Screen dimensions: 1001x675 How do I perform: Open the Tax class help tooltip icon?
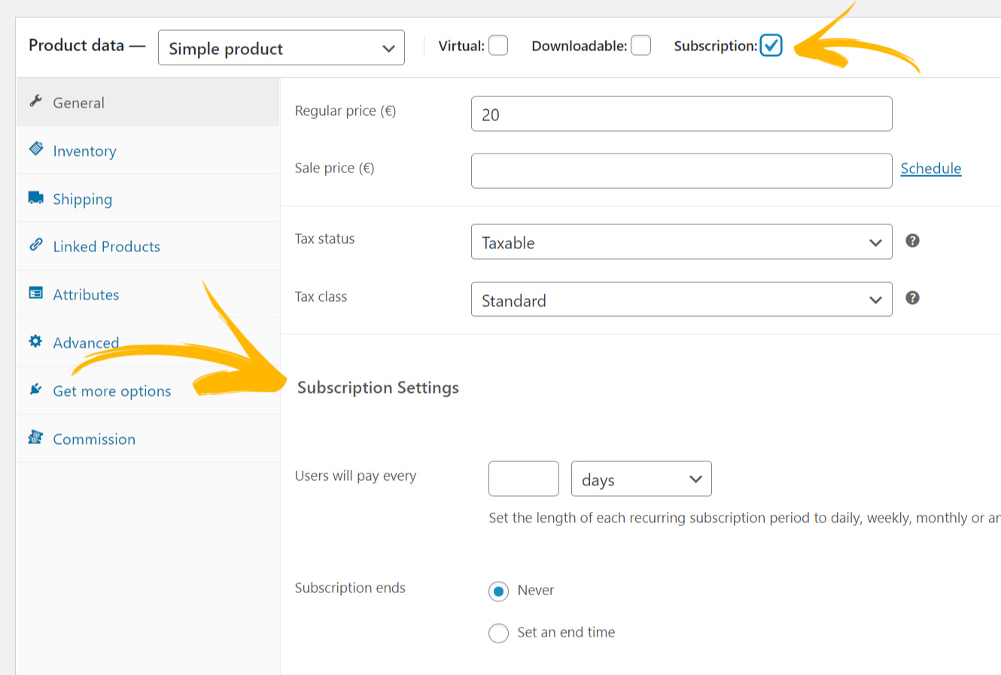click(912, 298)
